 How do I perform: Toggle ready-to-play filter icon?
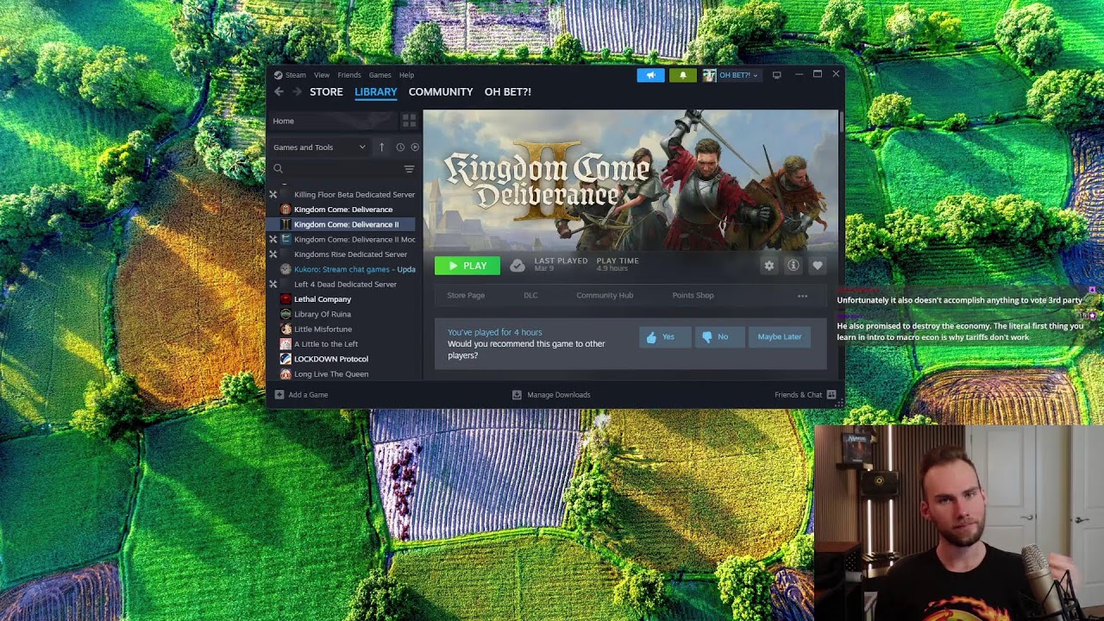pyautogui.click(x=415, y=147)
